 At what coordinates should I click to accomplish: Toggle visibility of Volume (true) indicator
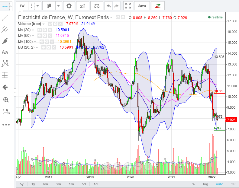click(50, 24)
